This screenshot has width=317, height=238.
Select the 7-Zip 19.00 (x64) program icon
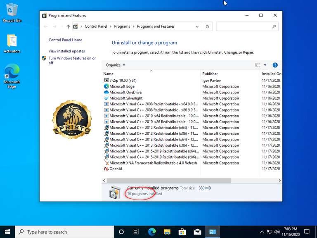(106, 80)
